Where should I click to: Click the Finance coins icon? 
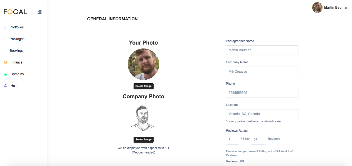5,62
